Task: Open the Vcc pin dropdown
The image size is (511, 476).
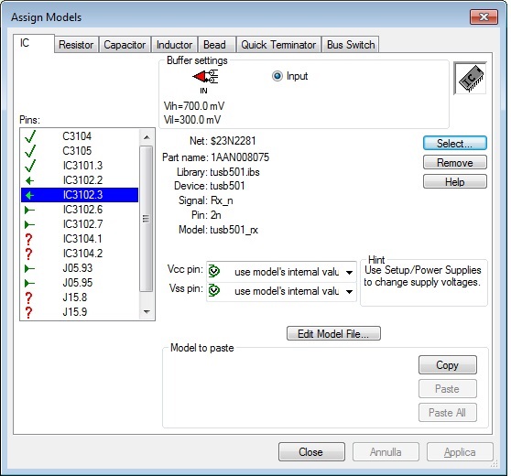Action: (349, 272)
